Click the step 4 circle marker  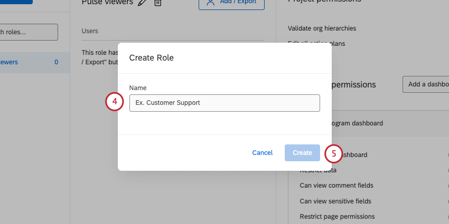coord(114,102)
